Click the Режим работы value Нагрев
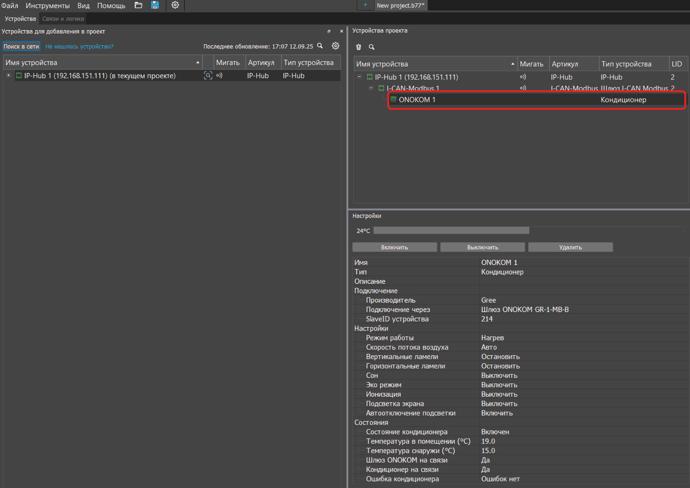The image size is (690, 488). point(492,338)
